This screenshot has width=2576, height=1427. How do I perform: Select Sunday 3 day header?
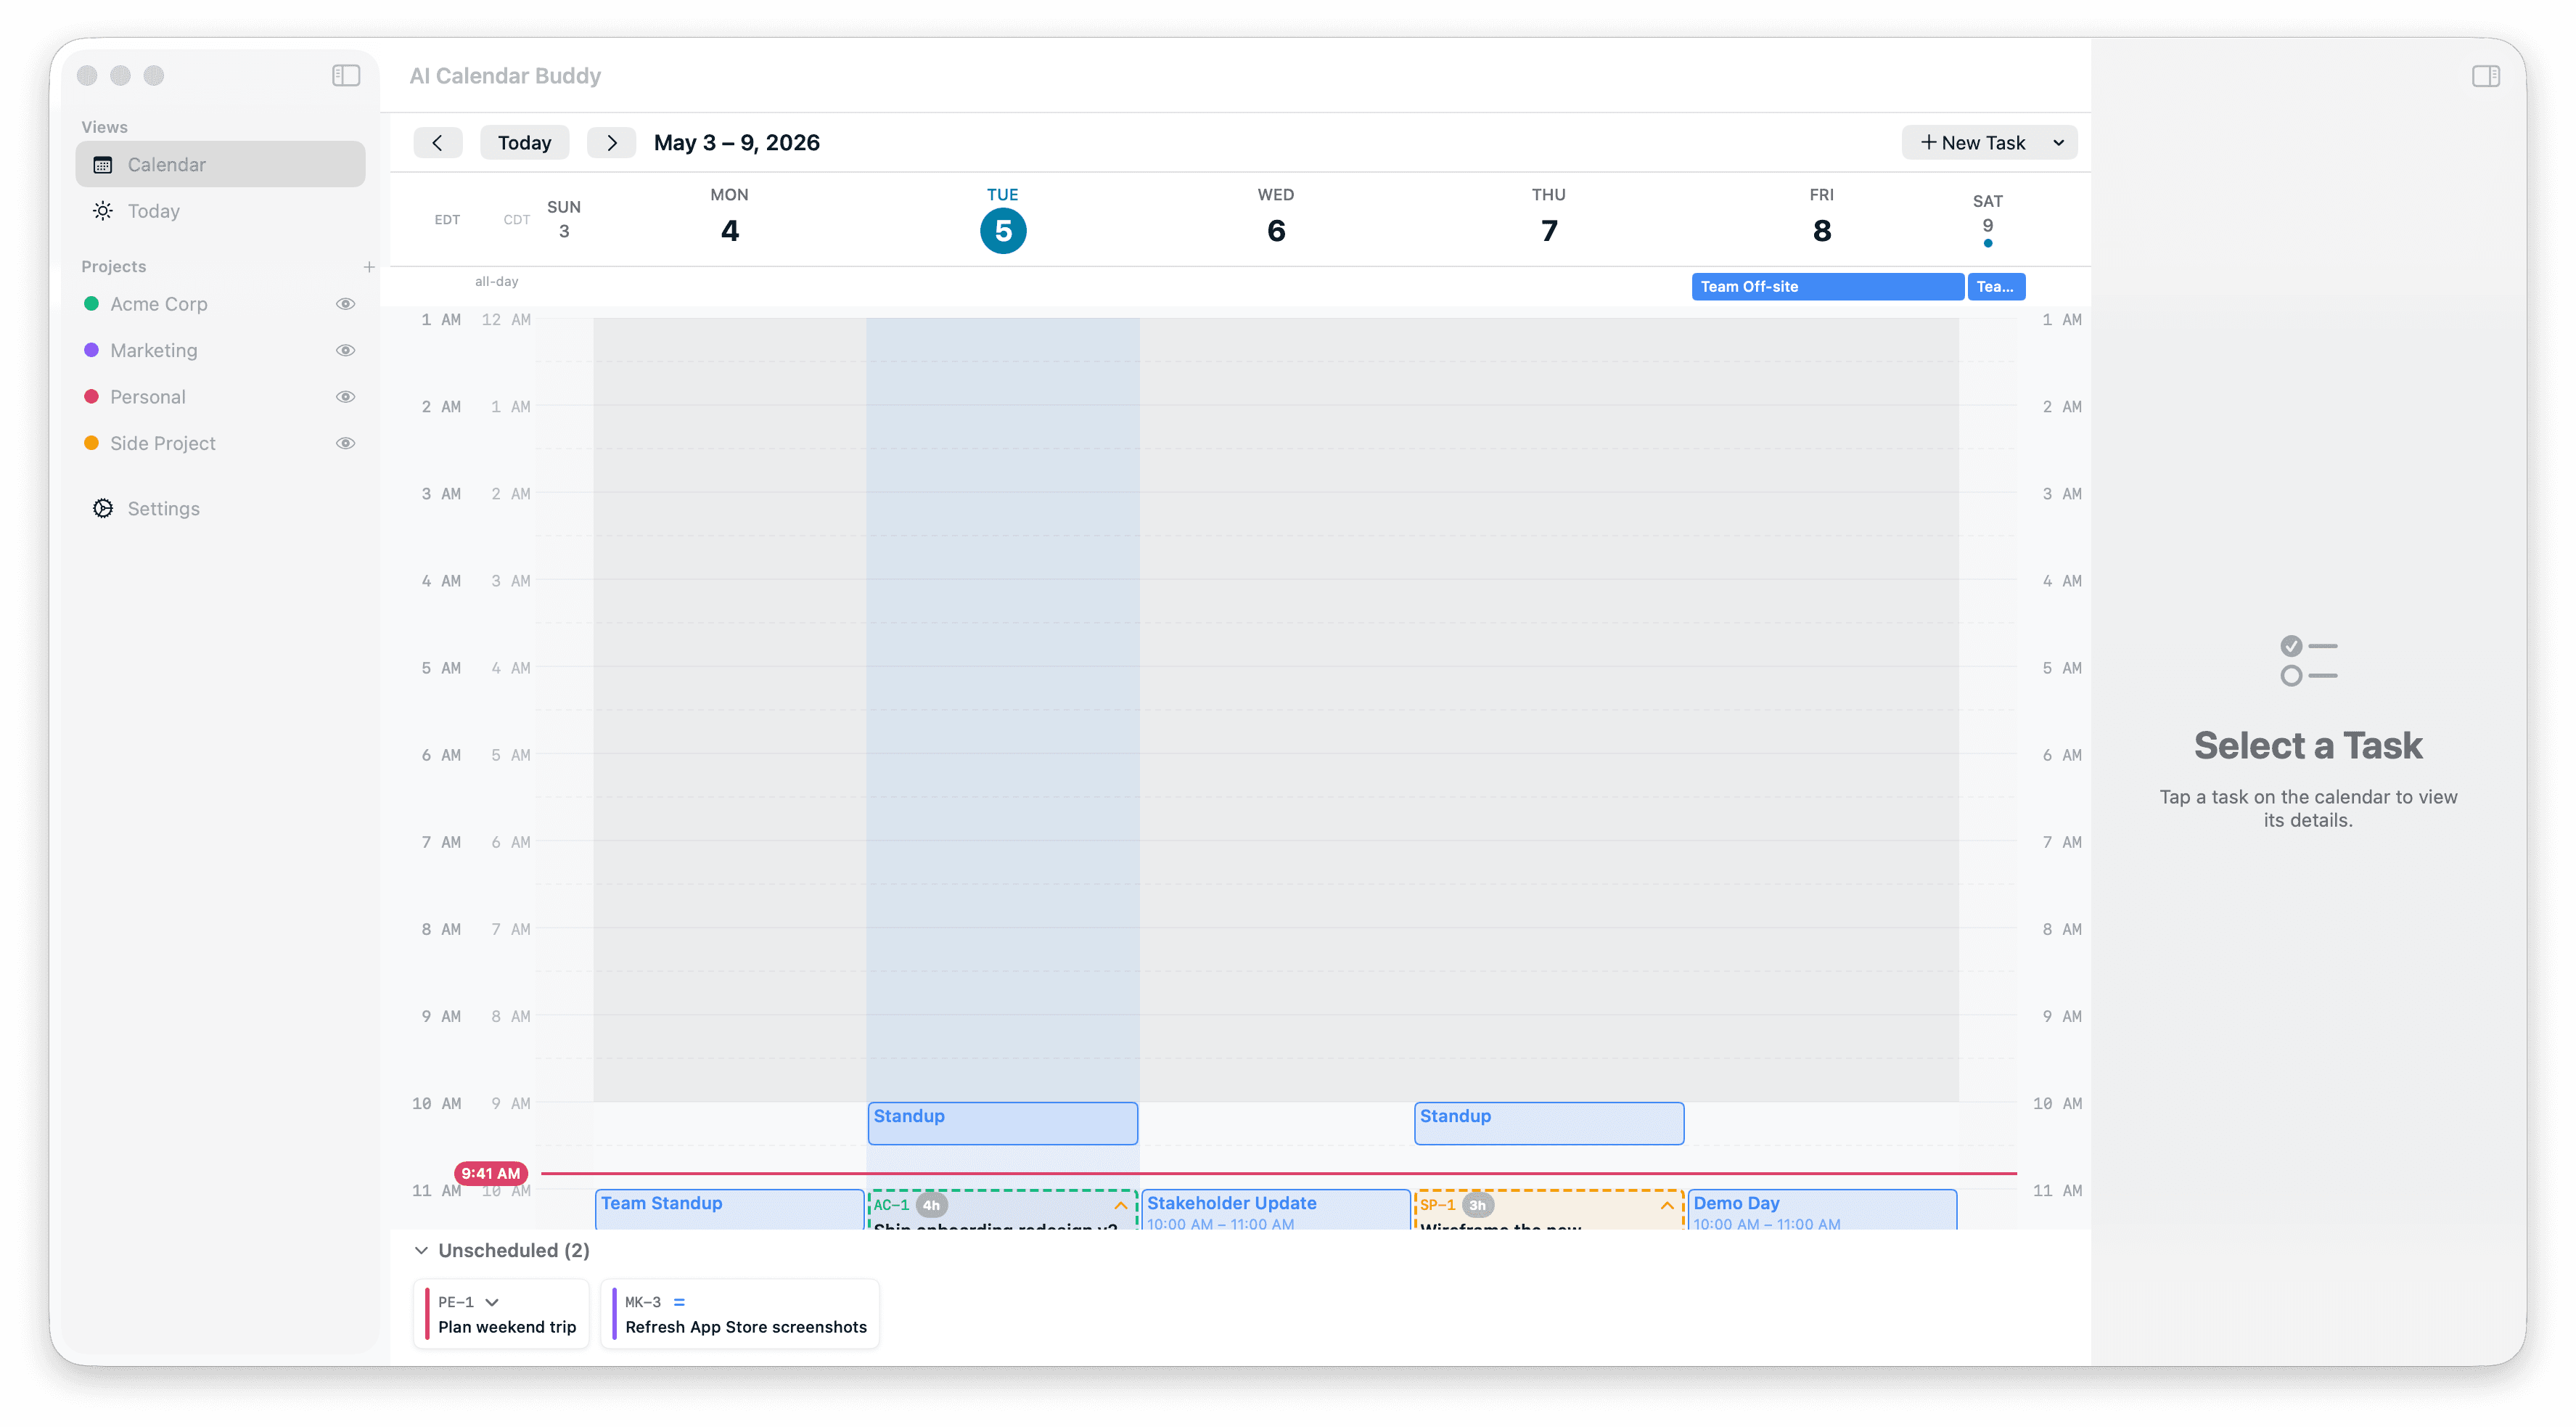563,219
